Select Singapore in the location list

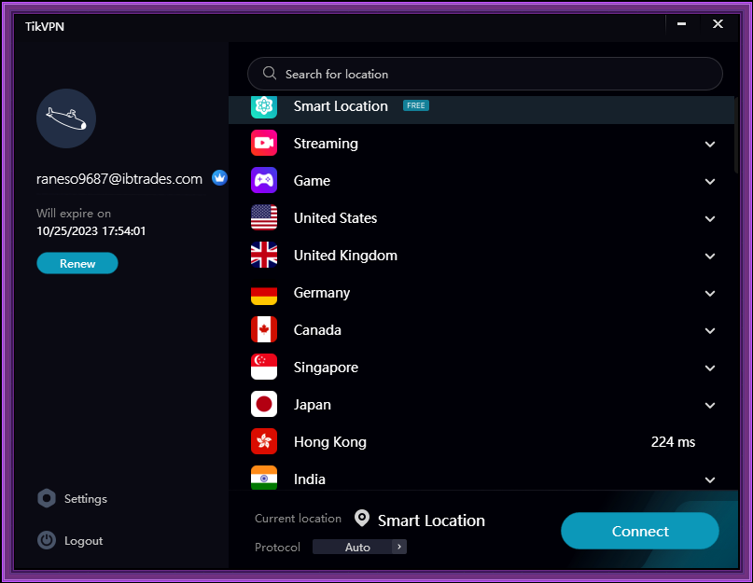(x=326, y=368)
